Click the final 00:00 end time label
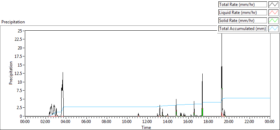Image resolution: width=280 pixels, height=130 pixels. (x=269, y=122)
